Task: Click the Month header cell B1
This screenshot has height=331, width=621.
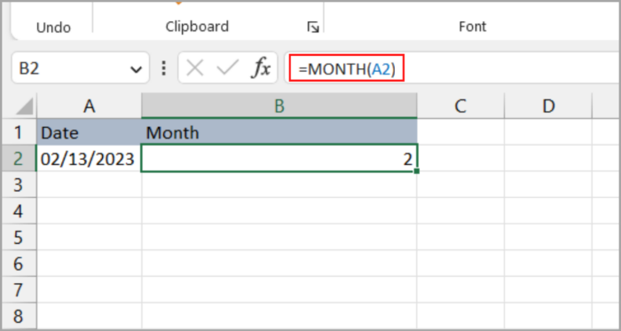Action: [279, 132]
